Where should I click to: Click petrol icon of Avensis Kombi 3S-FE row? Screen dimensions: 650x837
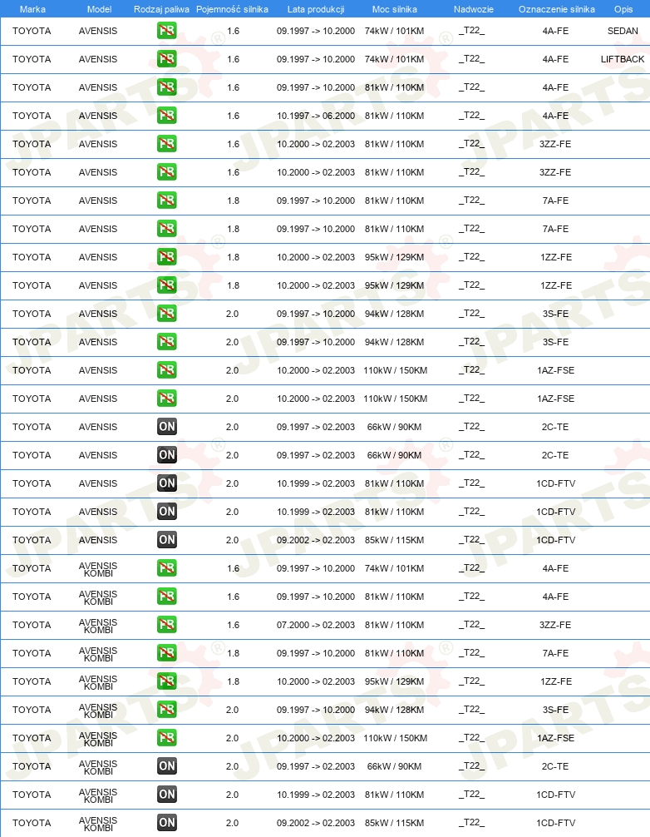(167, 710)
